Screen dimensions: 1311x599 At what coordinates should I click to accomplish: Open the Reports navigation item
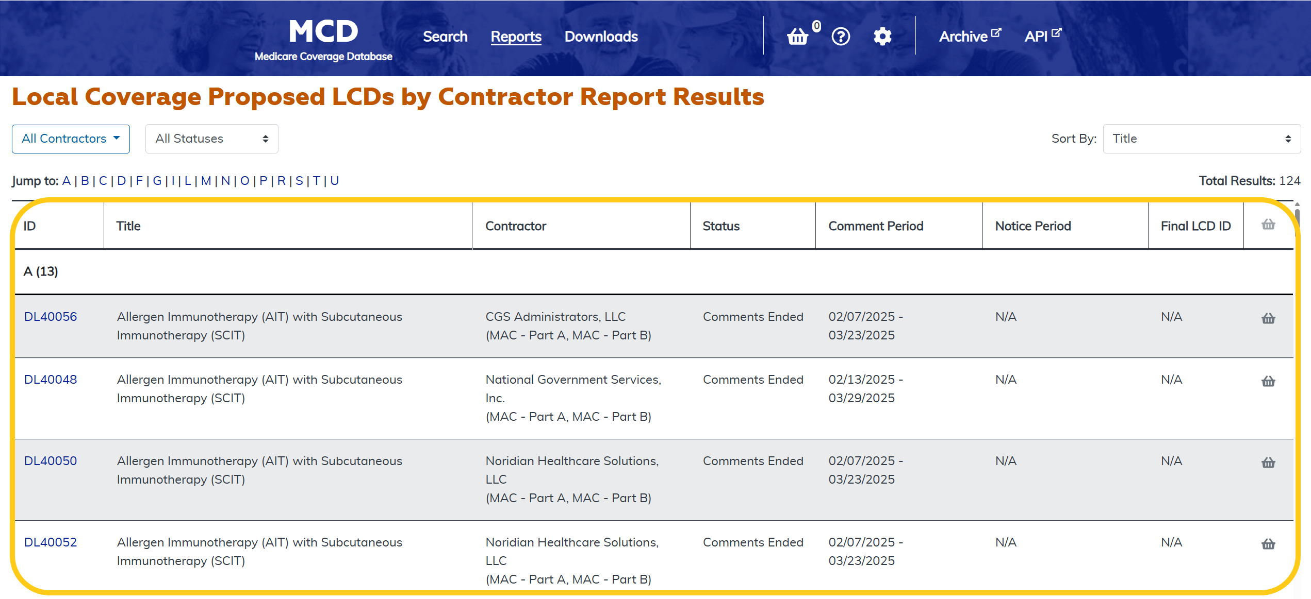516,37
